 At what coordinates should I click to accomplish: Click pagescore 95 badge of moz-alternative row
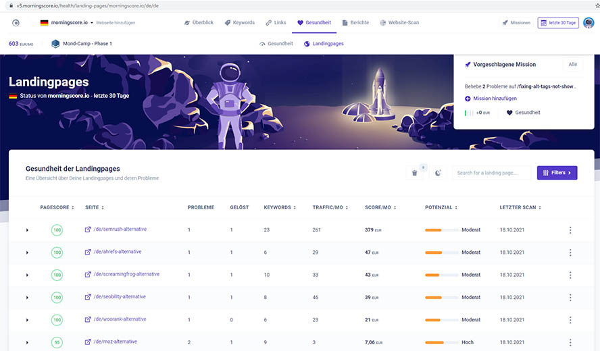pos(57,343)
